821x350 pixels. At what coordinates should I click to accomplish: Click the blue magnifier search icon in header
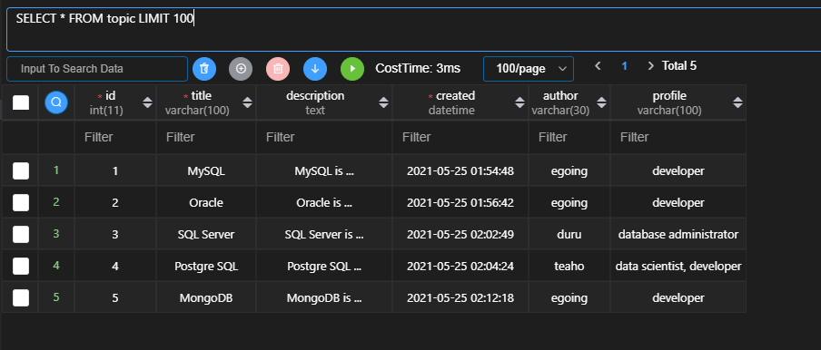(56, 102)
